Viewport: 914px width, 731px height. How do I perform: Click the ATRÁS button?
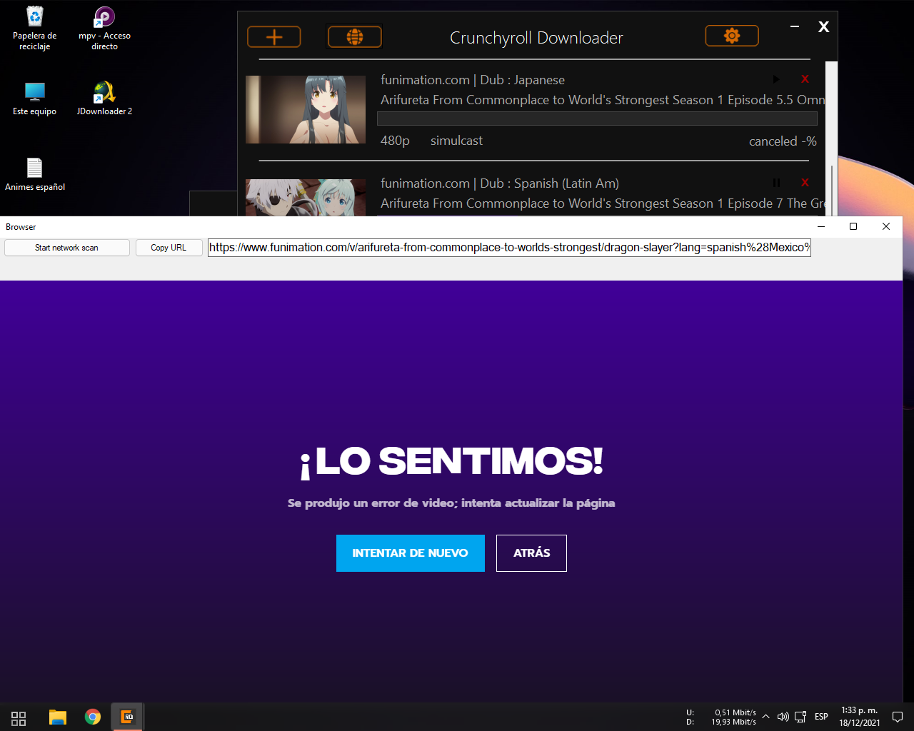531,553
